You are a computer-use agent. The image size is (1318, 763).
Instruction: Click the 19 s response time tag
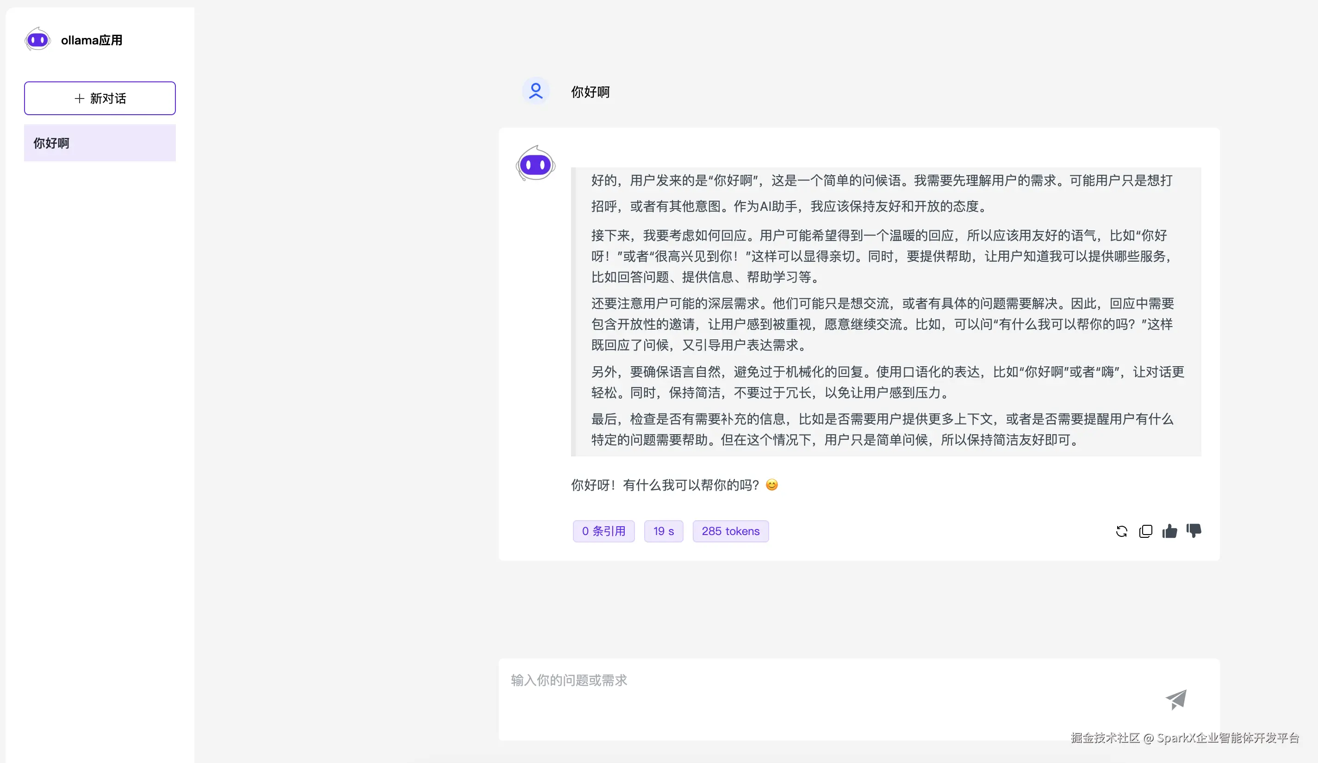[663, 531]
